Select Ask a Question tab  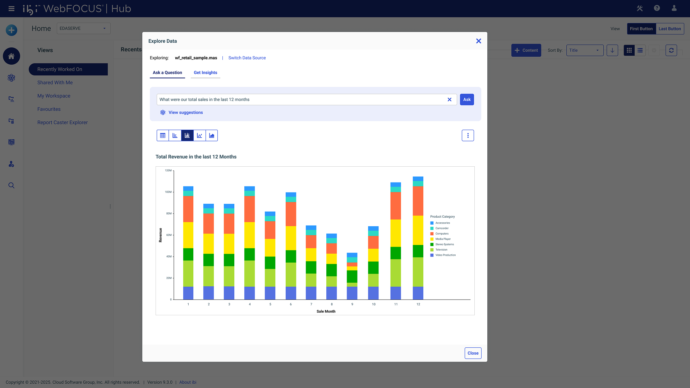pos(167,73)
